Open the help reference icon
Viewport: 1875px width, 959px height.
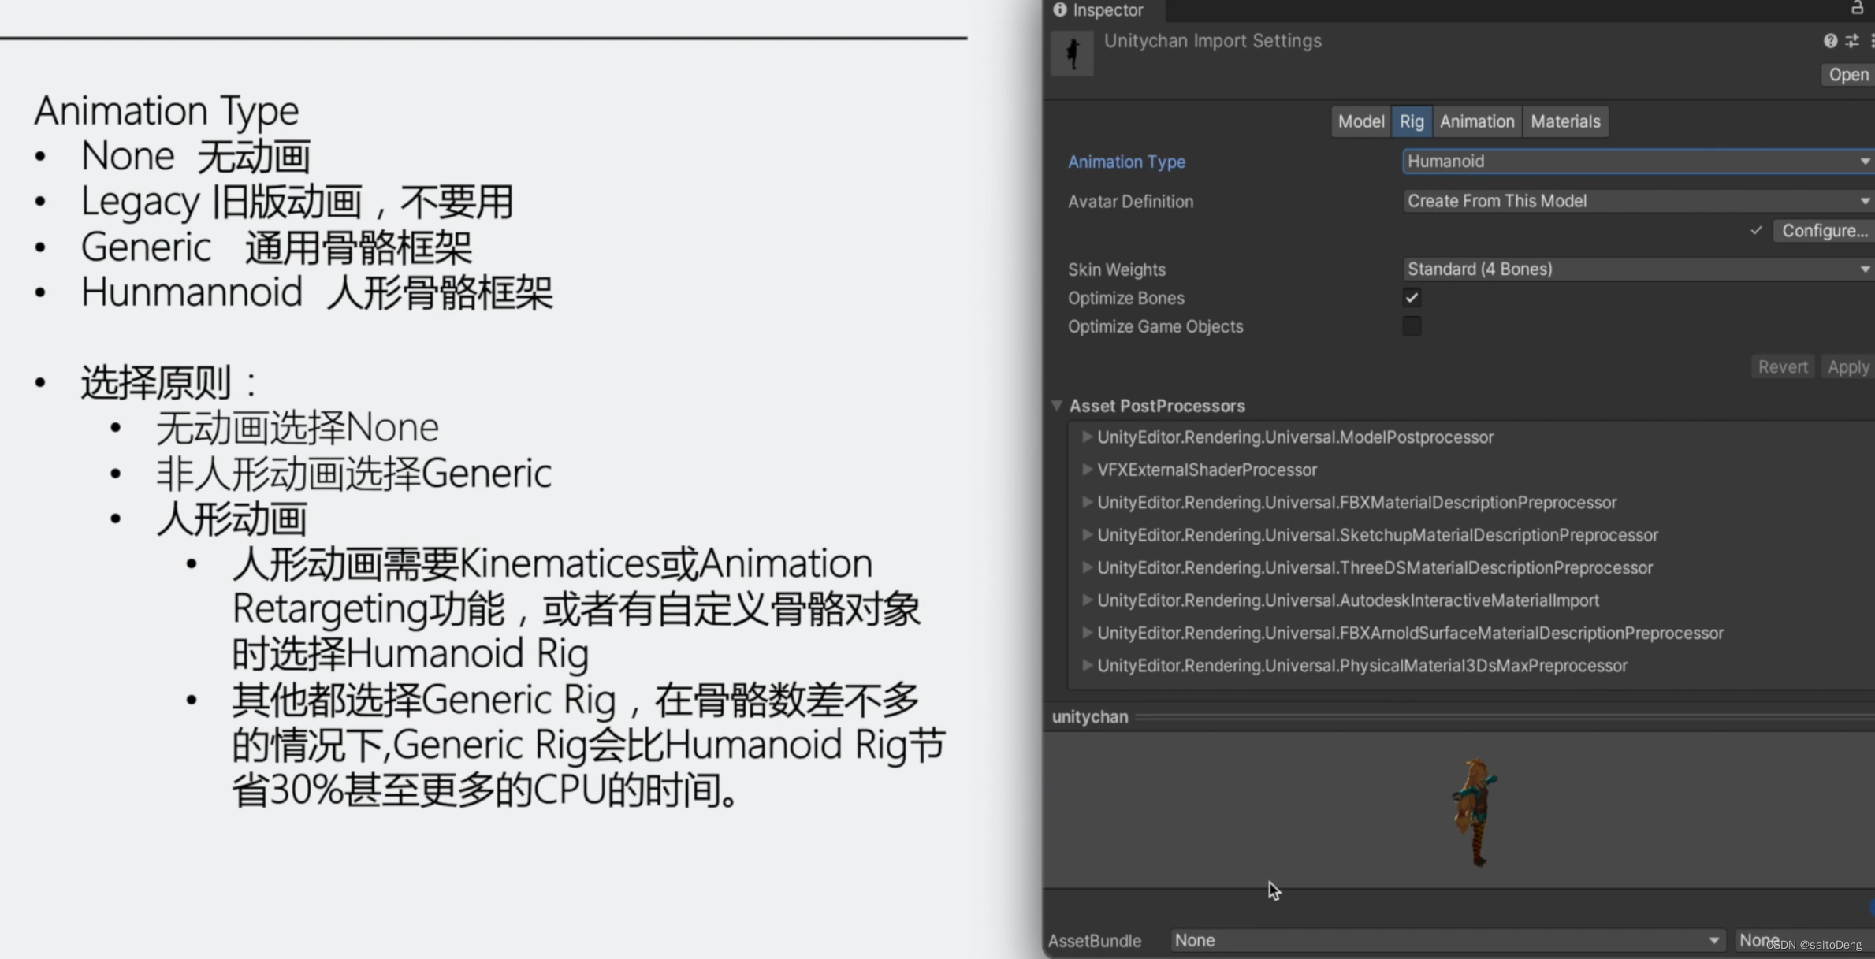click(1830, 41)
